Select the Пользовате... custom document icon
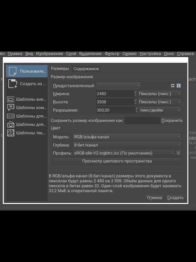 pyautogui.click(x=13, y=71)
